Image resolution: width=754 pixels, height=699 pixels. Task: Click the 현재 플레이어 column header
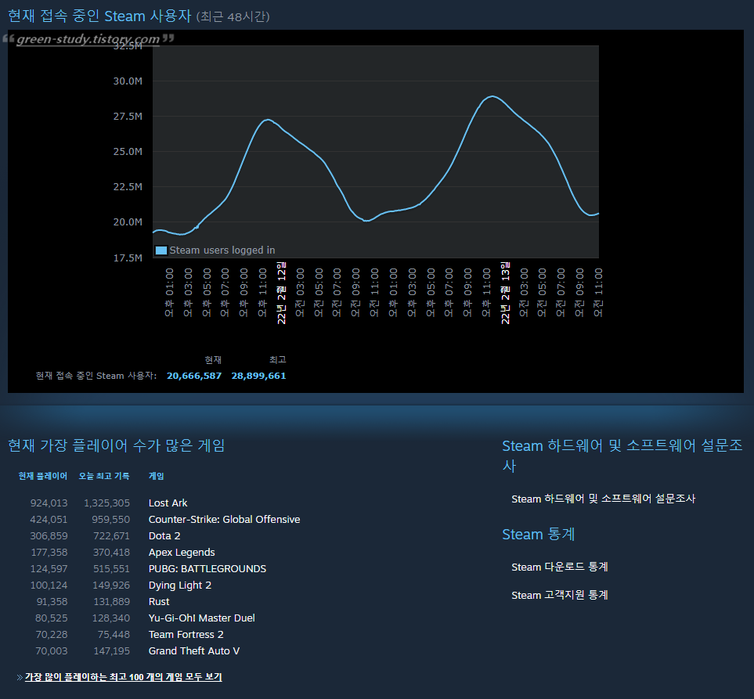(x=43, y=476)
